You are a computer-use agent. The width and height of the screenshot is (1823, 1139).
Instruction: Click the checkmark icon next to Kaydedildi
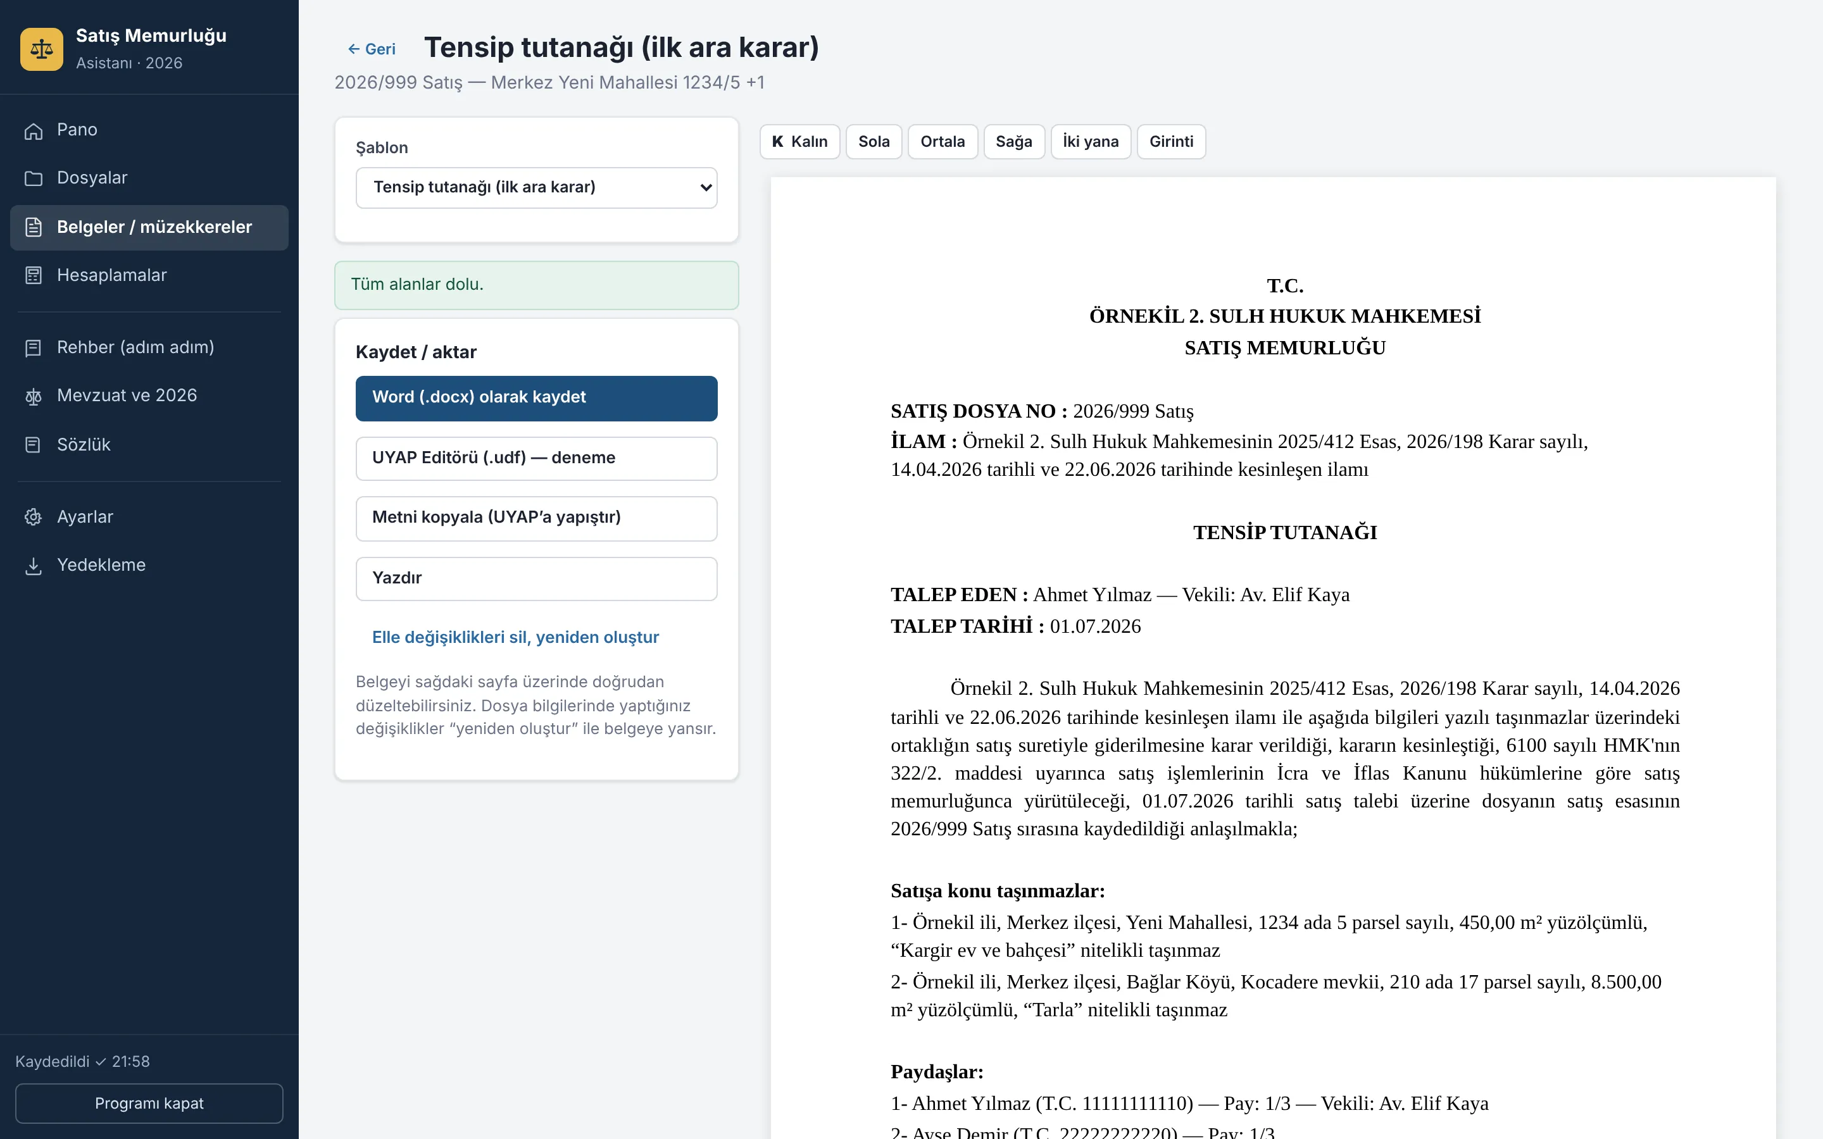(100, 1061)
